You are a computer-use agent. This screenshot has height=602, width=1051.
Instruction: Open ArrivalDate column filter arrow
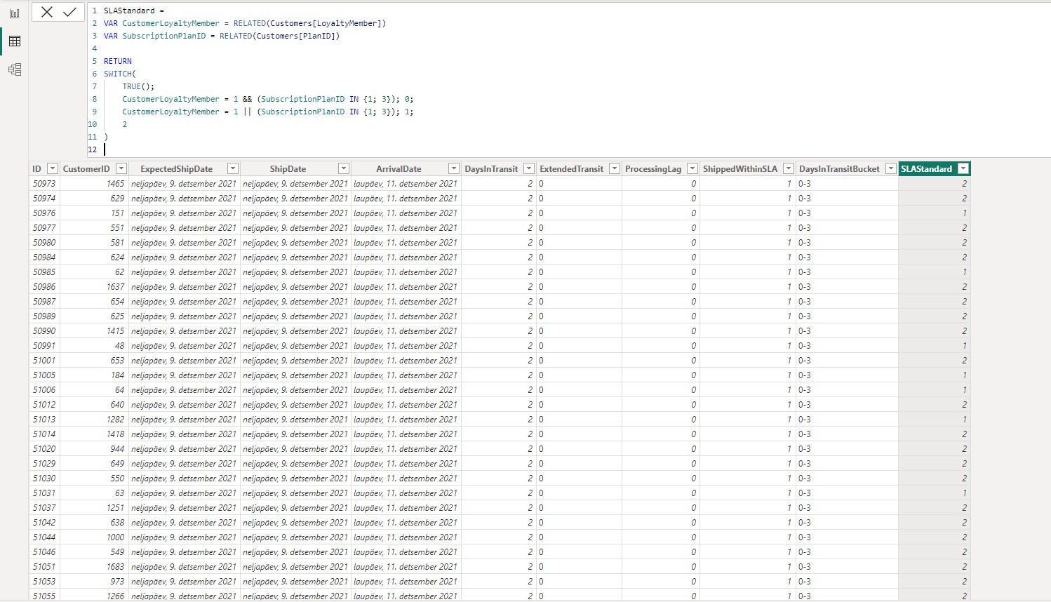coord(454,168)
